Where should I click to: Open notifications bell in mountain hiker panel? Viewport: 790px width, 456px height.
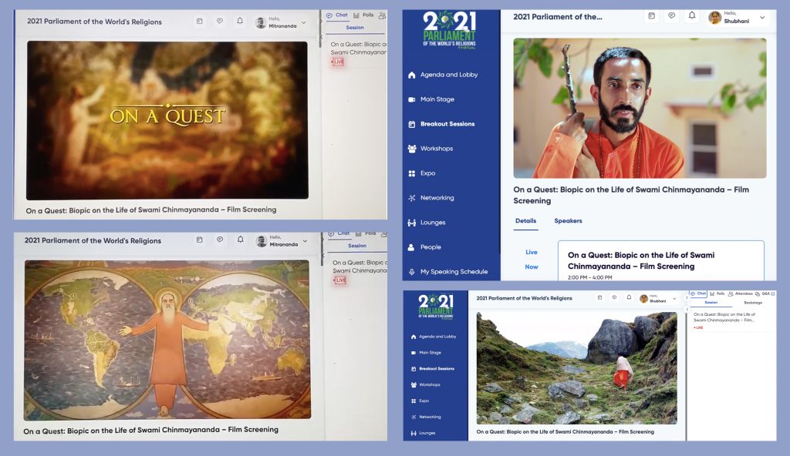pyautogui.click(x=629, y=297)
